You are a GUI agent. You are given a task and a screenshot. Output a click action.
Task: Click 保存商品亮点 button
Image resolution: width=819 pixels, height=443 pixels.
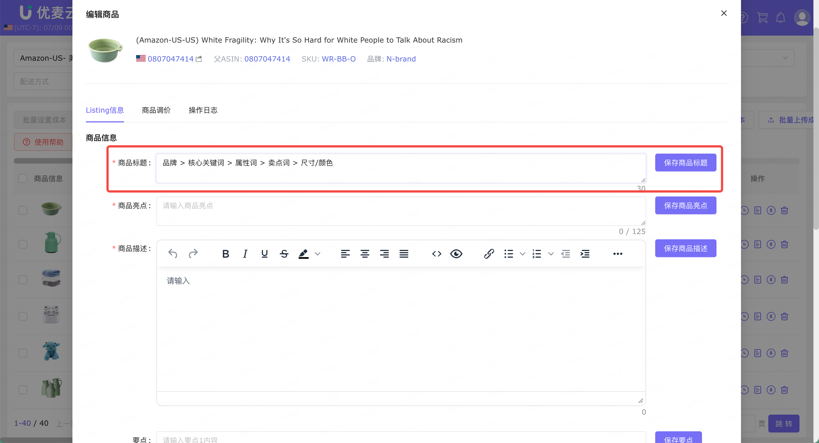(686, 205)
